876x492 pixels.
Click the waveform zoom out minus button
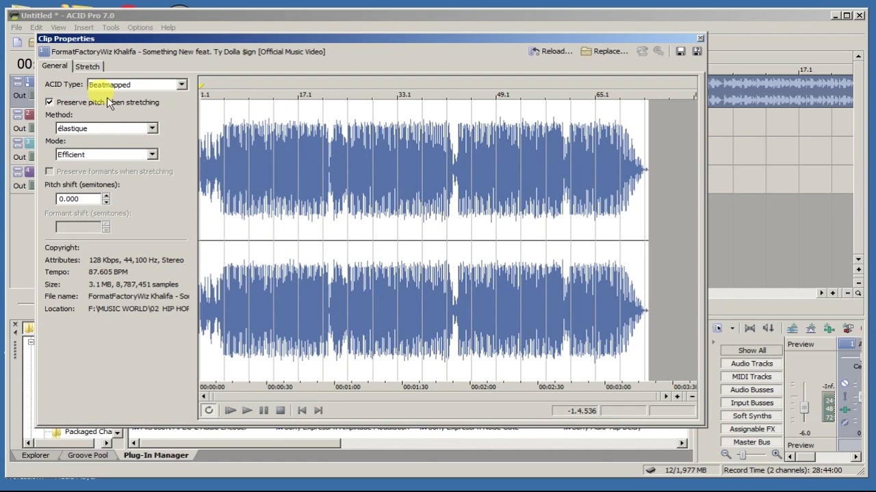(x=692, y=396)
